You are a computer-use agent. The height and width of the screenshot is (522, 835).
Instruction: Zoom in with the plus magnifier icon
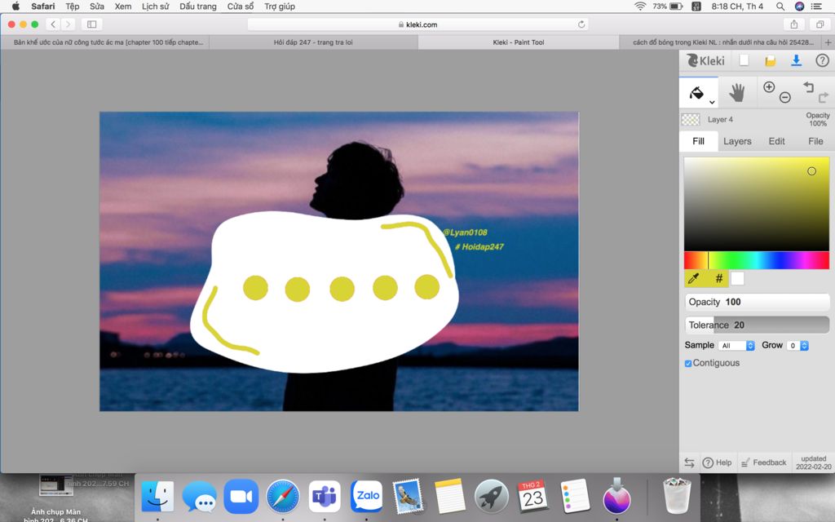(x=768, y=86)
